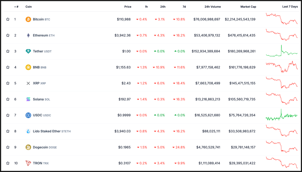
Task: Toggle the star next to XRP
Action: [x=8, y=83]
